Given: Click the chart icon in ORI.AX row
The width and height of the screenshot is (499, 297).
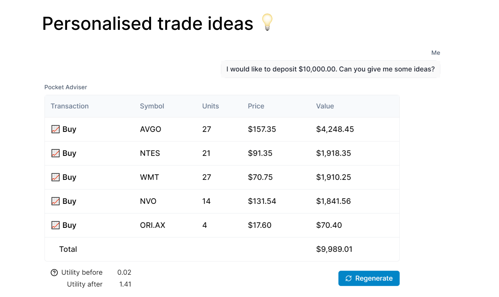Looking at the screenshot, I should [55, 225].
